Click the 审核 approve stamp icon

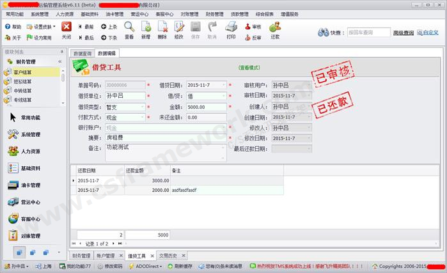click(x=253, y=27)
